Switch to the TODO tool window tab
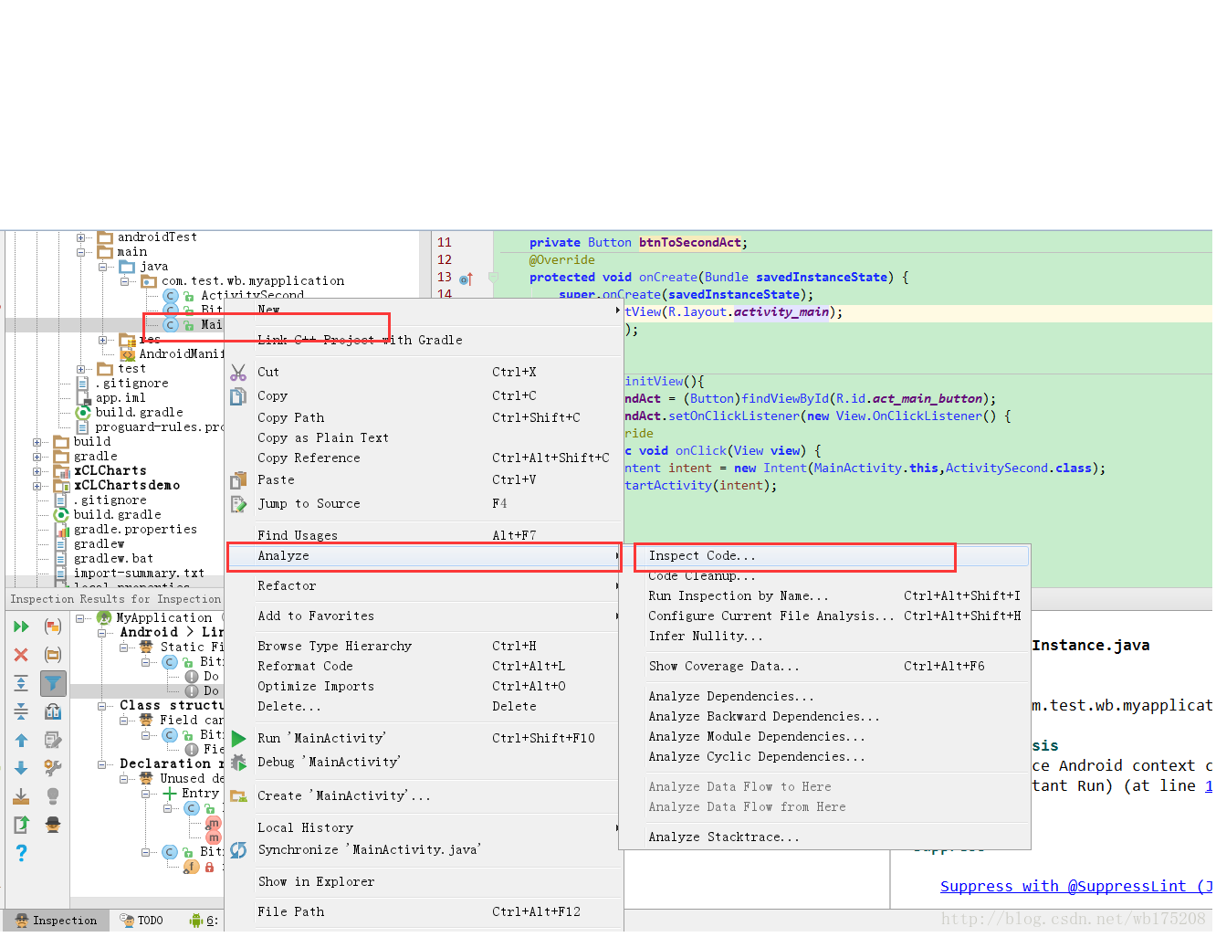The image size is (1216, 937). coord(143,921)
